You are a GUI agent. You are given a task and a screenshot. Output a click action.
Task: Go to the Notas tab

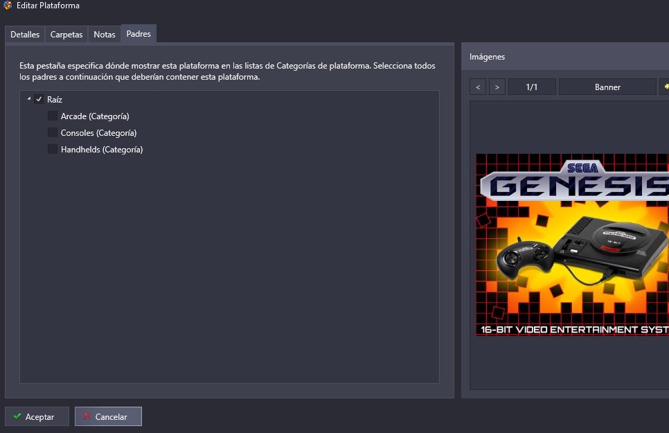(x=105, y=34)
